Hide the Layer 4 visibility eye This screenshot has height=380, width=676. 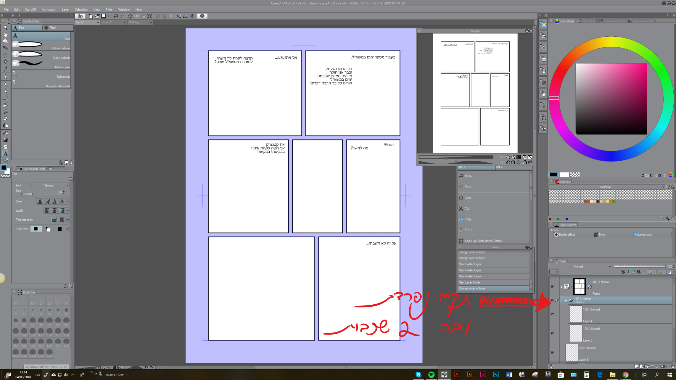[x=552, y=314]
